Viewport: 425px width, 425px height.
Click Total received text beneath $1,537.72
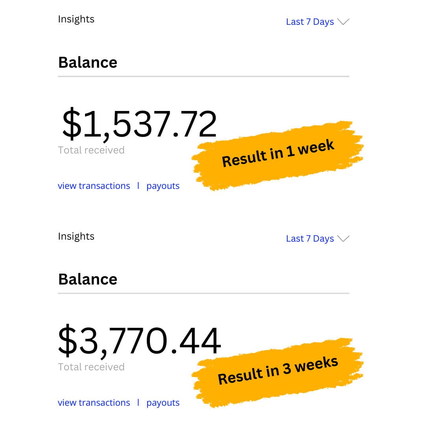point(91,150)
